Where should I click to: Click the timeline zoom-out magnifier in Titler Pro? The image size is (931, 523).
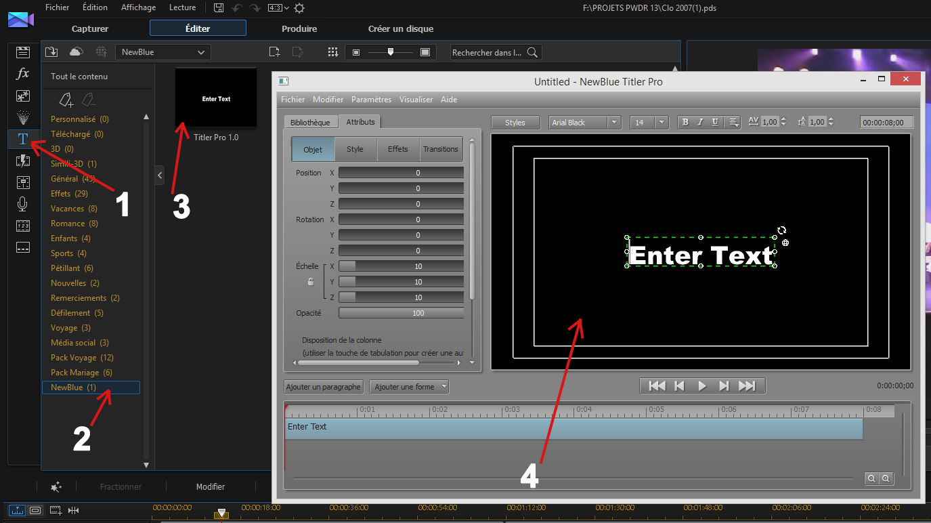coord(872,478)
